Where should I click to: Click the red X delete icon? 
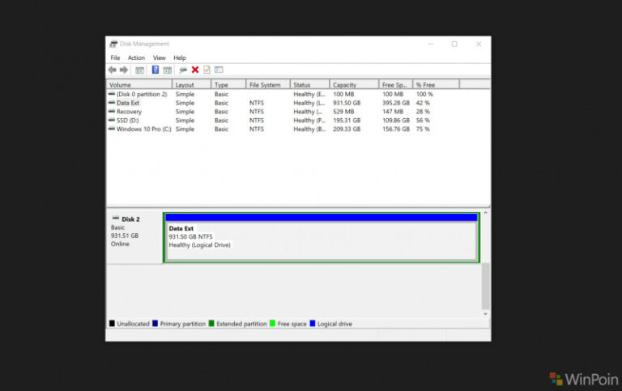195,70
